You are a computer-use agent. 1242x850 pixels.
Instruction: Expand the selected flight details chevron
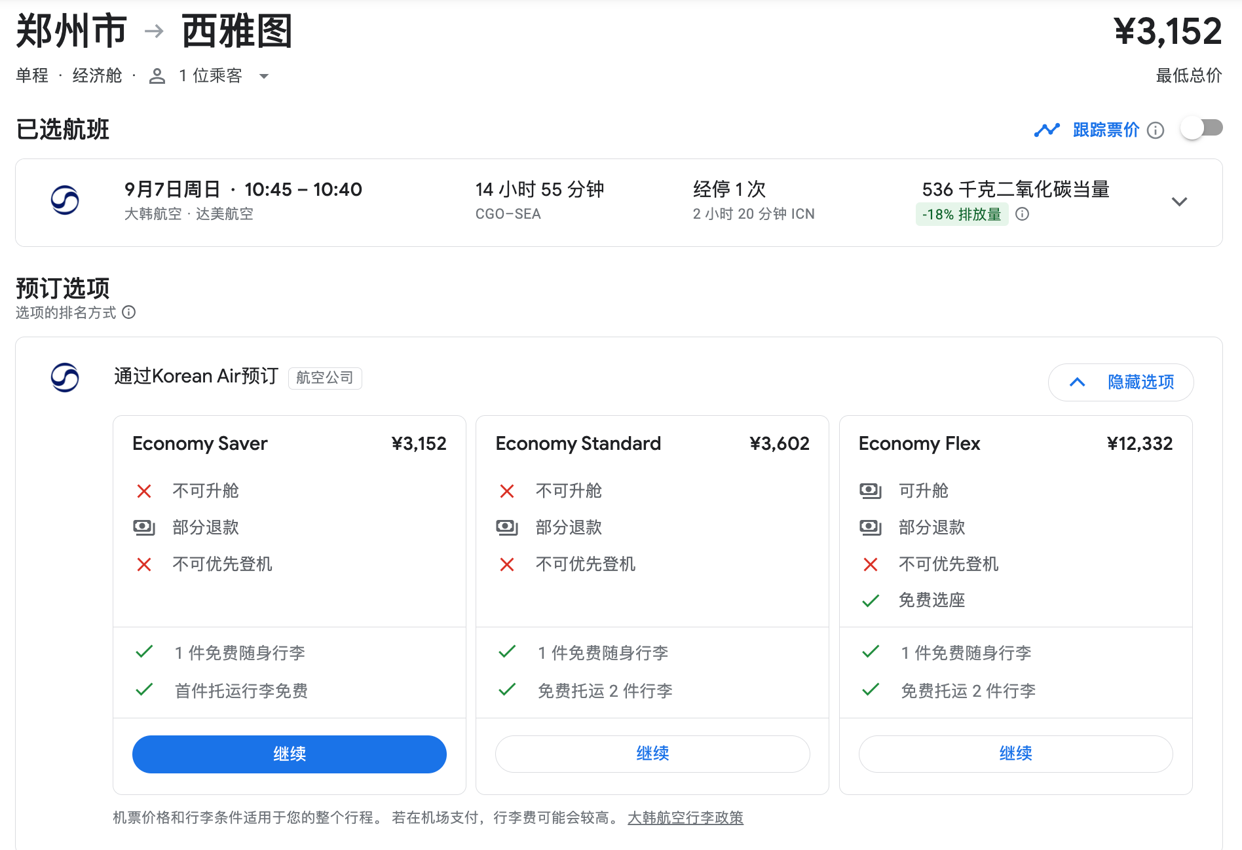pos(1179,202)
